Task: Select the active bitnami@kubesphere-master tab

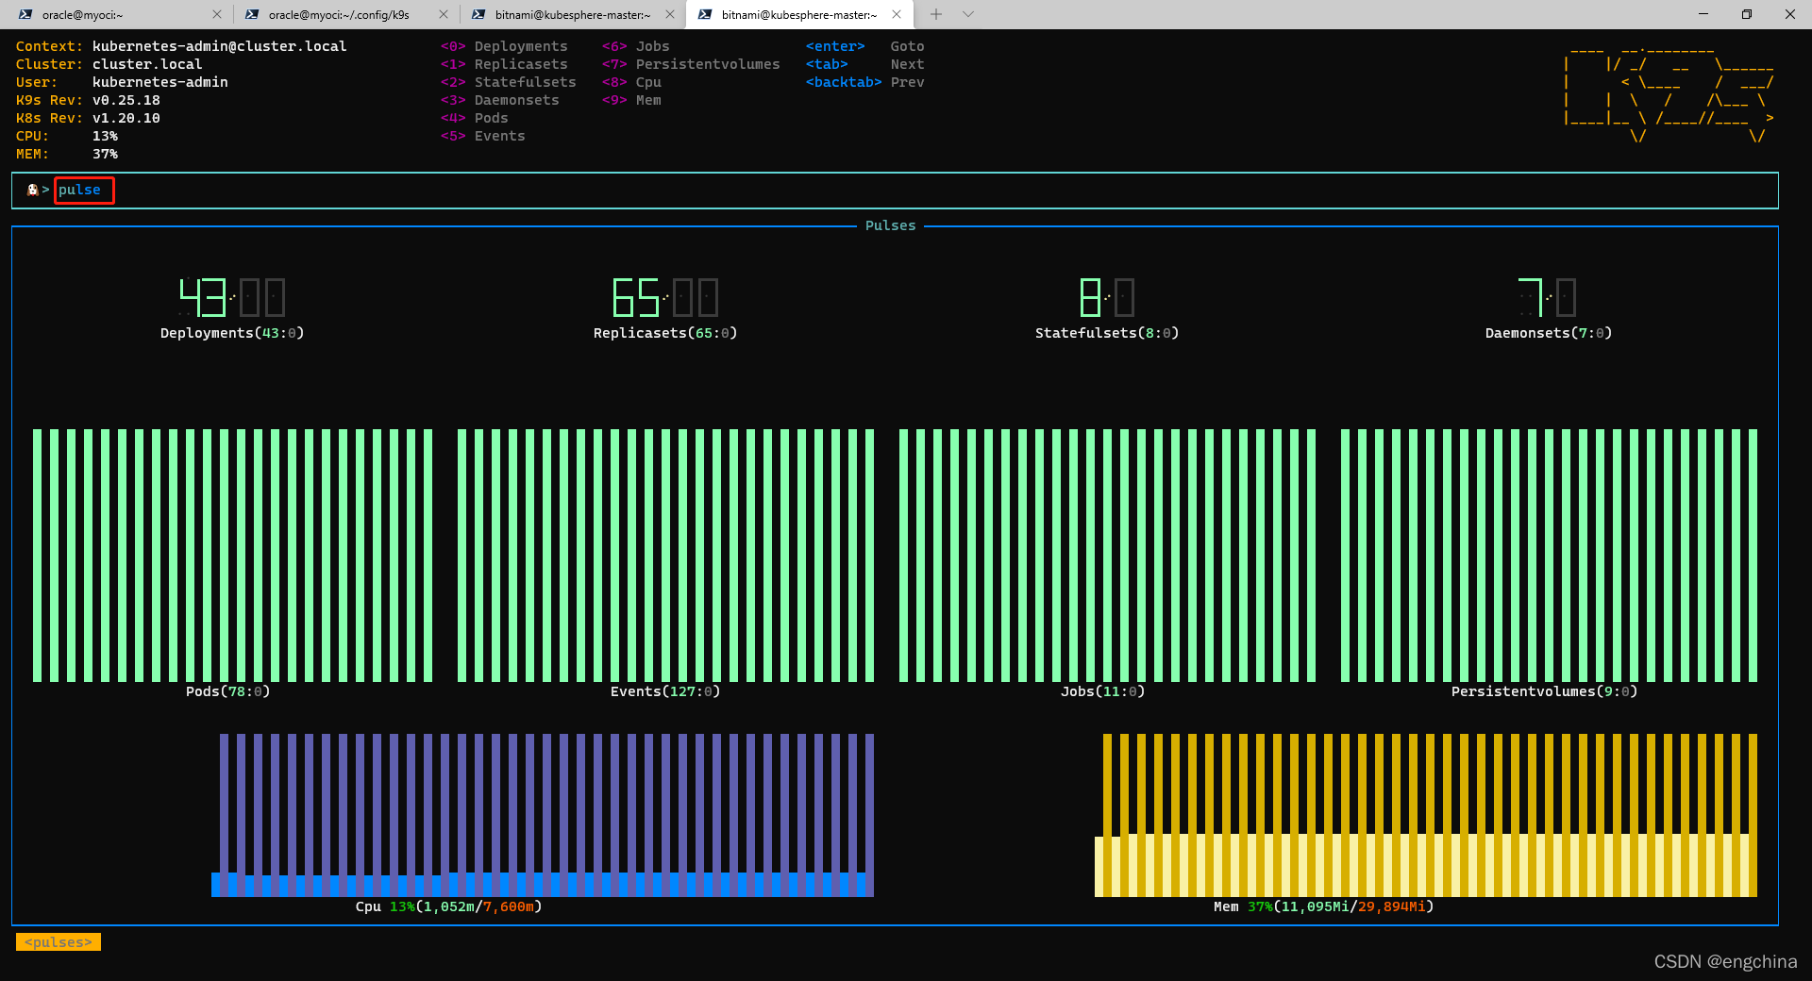Action: 798,14
